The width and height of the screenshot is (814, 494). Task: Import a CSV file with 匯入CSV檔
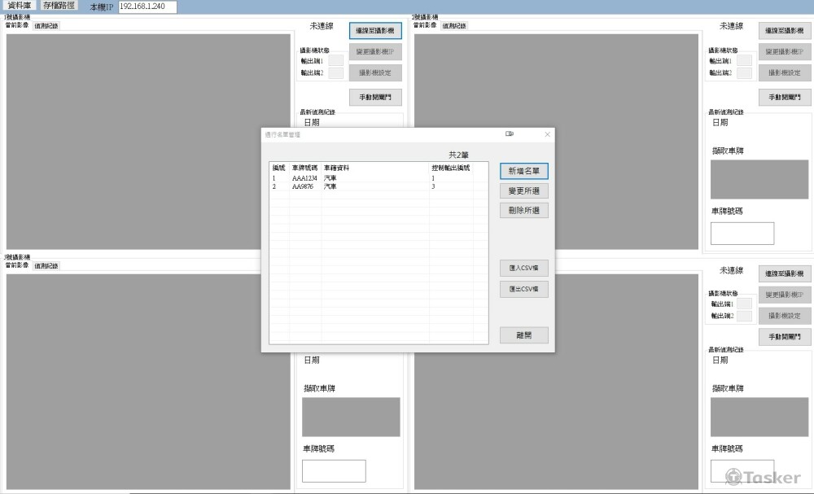523,269
